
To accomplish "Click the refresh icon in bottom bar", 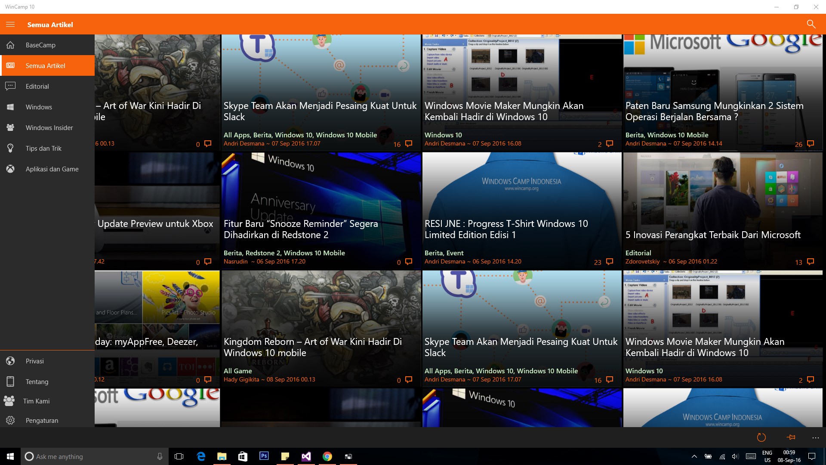I will click(x=761, y=437).
